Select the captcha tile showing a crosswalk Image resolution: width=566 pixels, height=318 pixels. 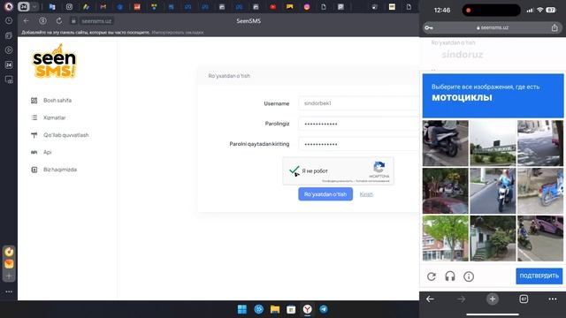tap(540, 143)
